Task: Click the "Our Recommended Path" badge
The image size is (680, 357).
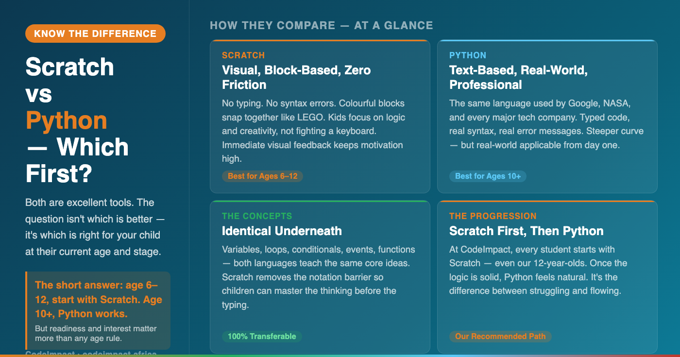Action: [500, 337]
